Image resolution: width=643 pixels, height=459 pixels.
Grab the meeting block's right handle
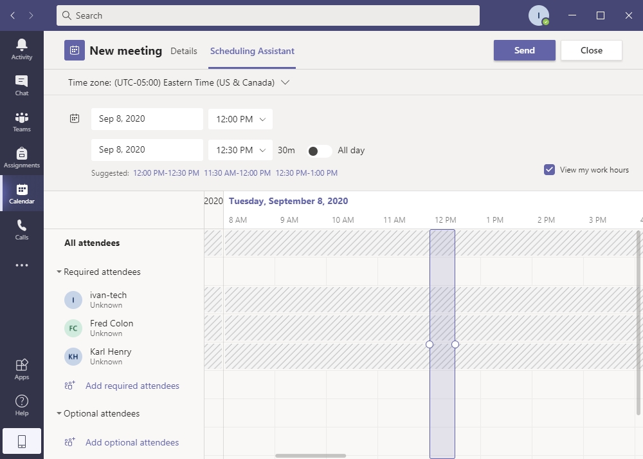click(x=455, y=344)
